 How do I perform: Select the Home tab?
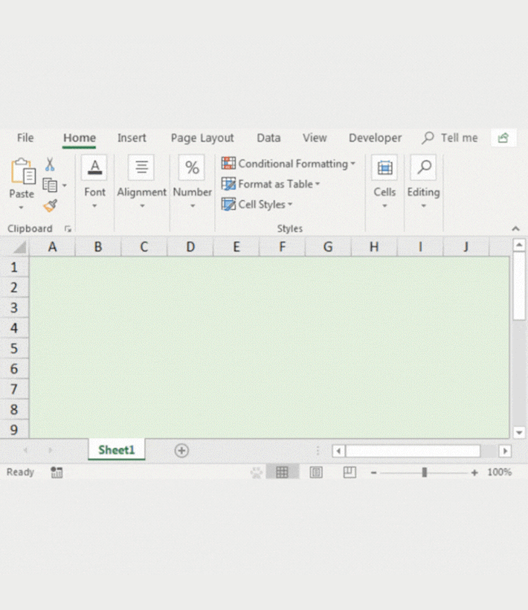pos(80,138)
